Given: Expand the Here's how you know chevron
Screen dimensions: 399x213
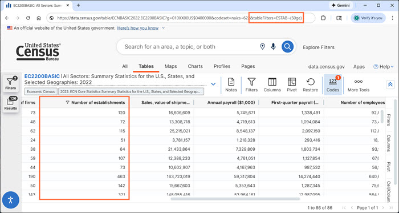Looking at the screenshot, I should pos(164,28).
